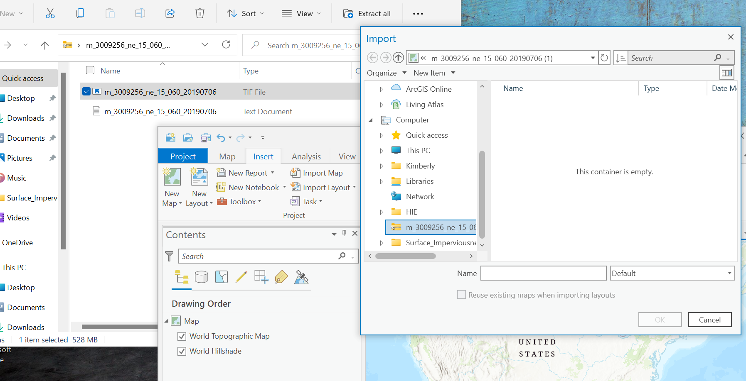746x381 pixels.
Task: Open the Sort dropdown in File Explorer
Action: point(246,13)
